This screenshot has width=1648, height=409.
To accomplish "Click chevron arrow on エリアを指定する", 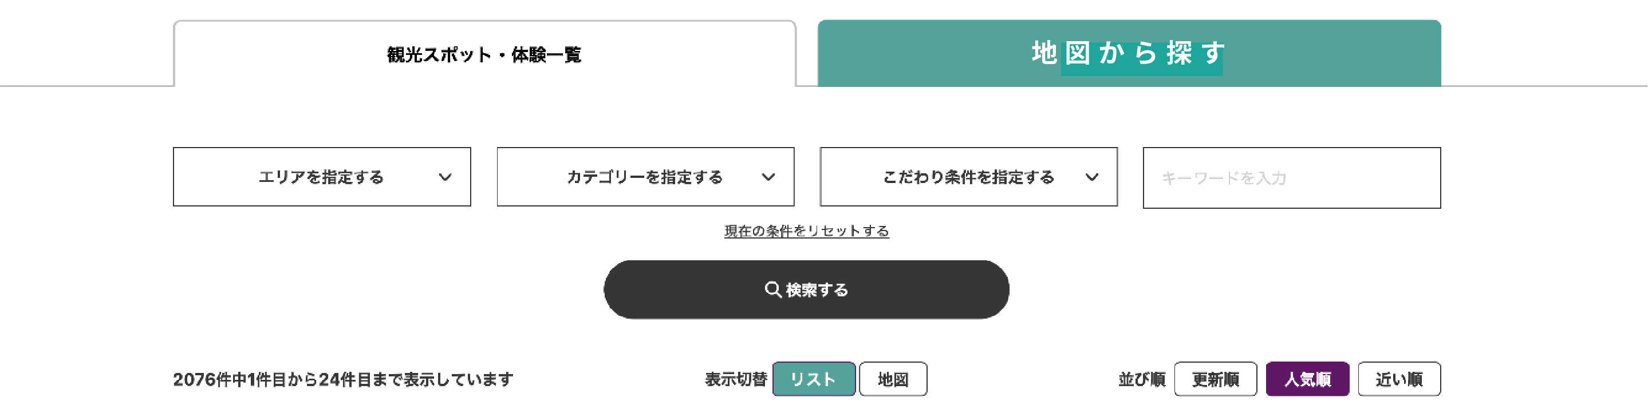I will [445, 177].
